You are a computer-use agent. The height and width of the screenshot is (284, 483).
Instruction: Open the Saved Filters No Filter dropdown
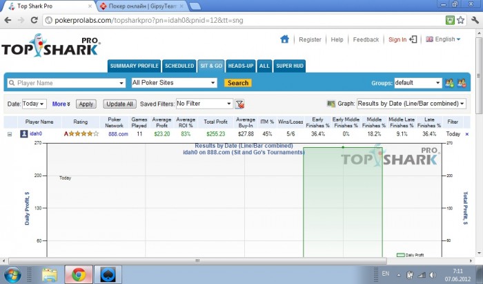click(x=204, y=104)
